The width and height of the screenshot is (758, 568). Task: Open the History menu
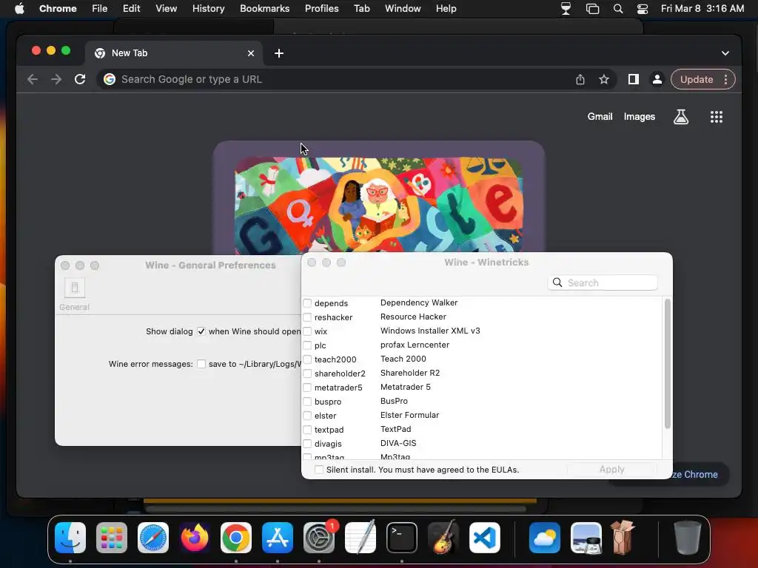[x=208, y=9]
